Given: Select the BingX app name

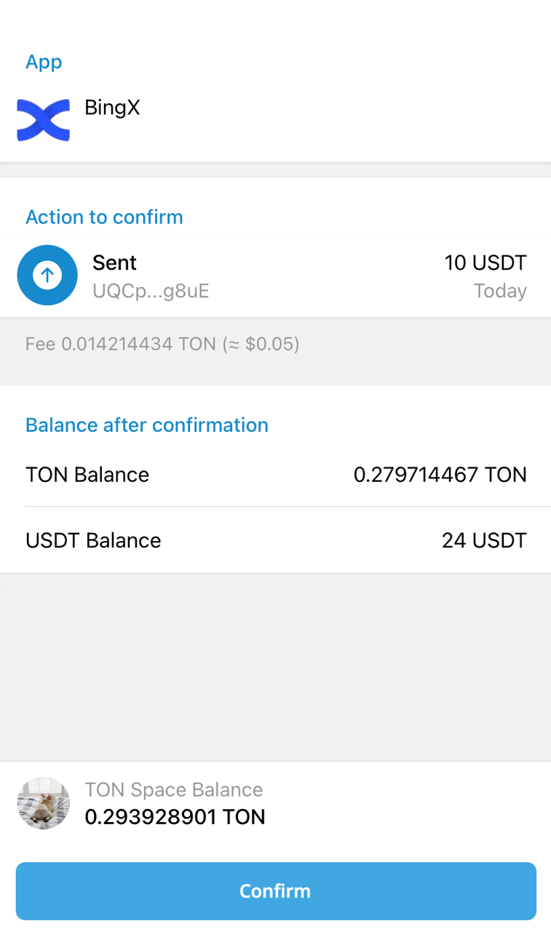Looking at the screenshot, I should (x=112, y=108).
